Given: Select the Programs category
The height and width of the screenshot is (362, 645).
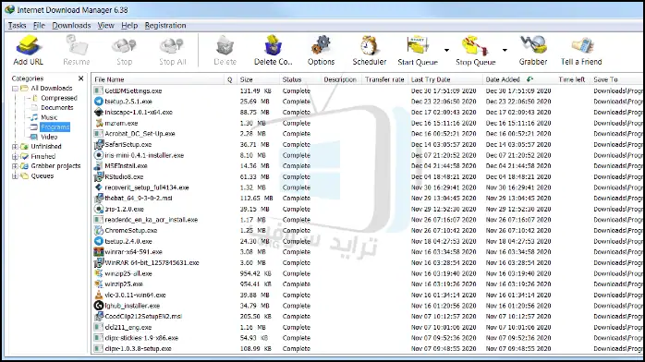Looking at the screenshot, I should click(55, 127).
